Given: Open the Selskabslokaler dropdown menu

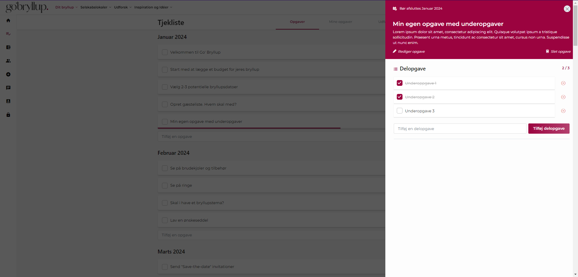Looking at the screenshot, I should coord(95,7).
